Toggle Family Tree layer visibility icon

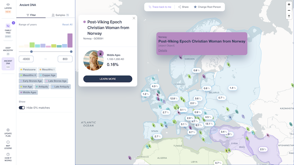[x=8, y=26]
